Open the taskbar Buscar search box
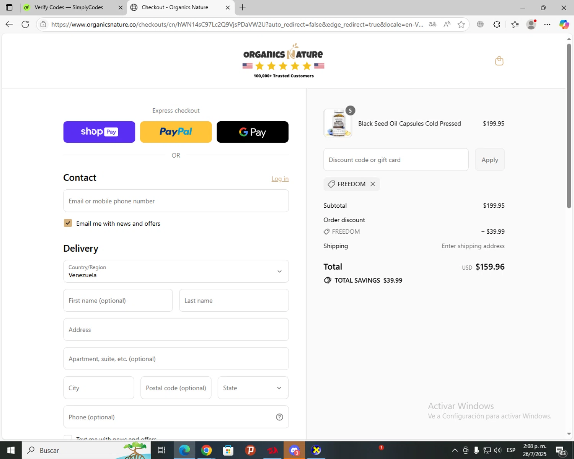The image size is (574, 459). pos(86,450)
